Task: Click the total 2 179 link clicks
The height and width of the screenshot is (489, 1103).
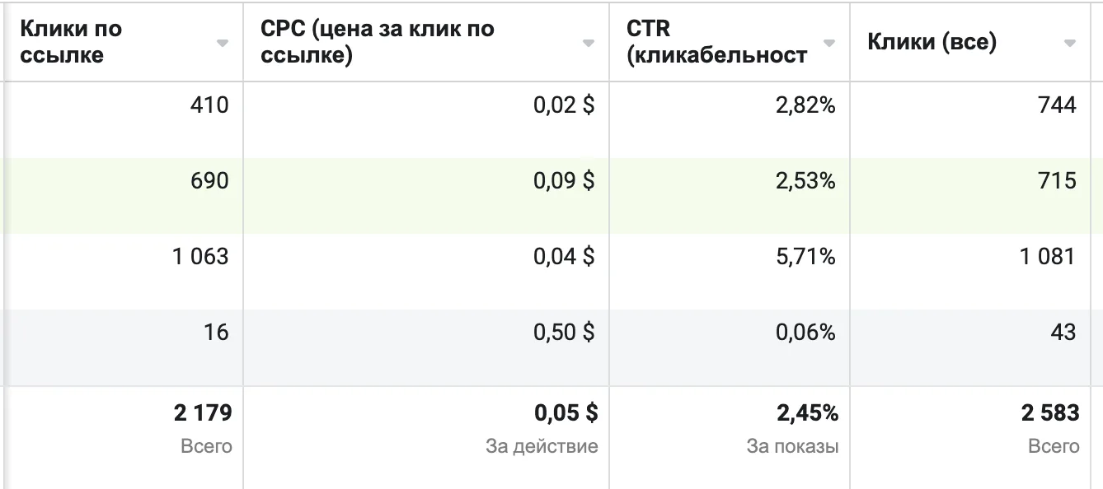Action: [x=203, y=413]
